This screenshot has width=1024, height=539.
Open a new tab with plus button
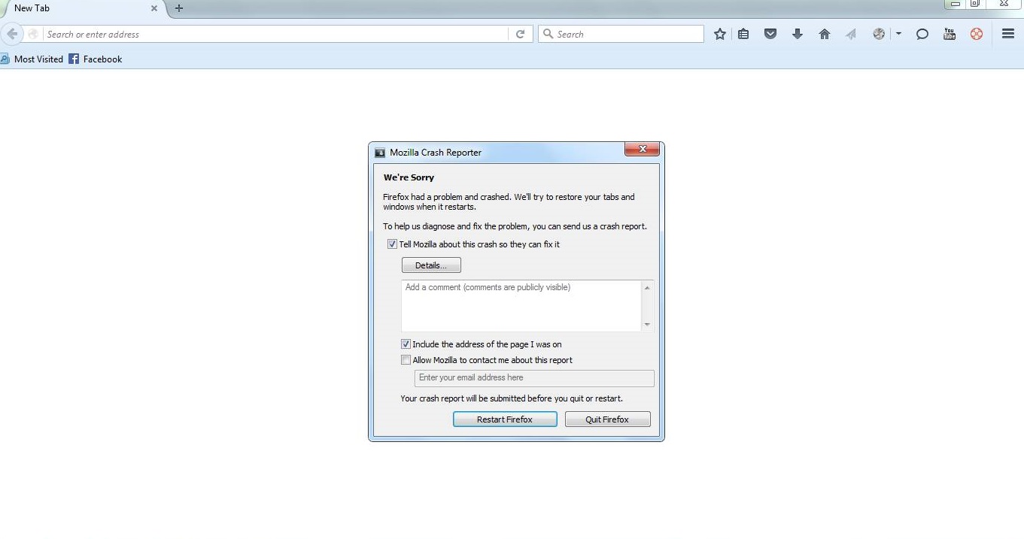coord(179,8)
